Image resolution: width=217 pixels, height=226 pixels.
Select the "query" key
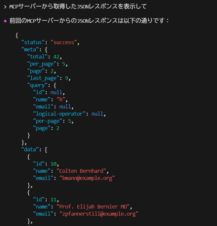point(37,85)
